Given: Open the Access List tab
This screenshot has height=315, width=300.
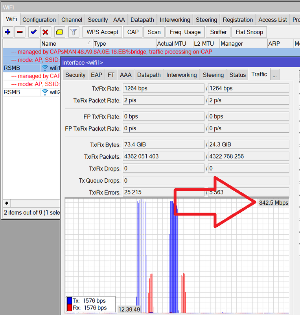Looking at the screenshot, I should (272, 20).
